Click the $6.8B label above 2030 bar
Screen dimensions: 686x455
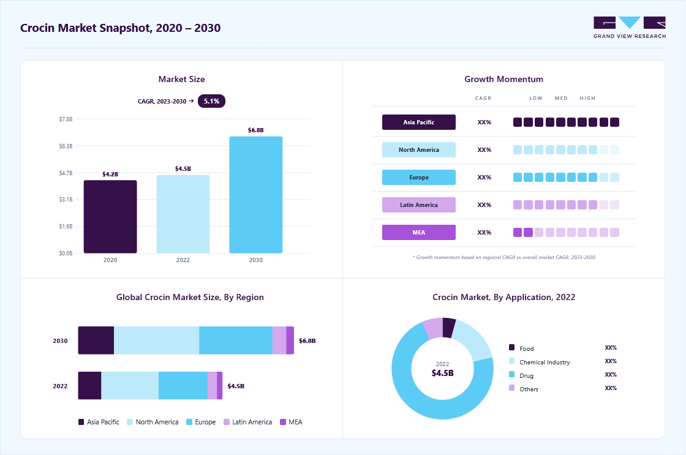click(x=256, y=130)
